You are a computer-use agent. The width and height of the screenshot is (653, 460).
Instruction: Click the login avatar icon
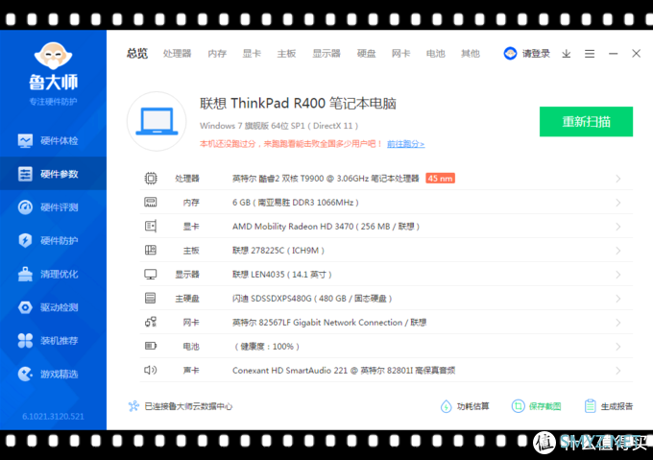pyautogui.click(x=510, y=53)
